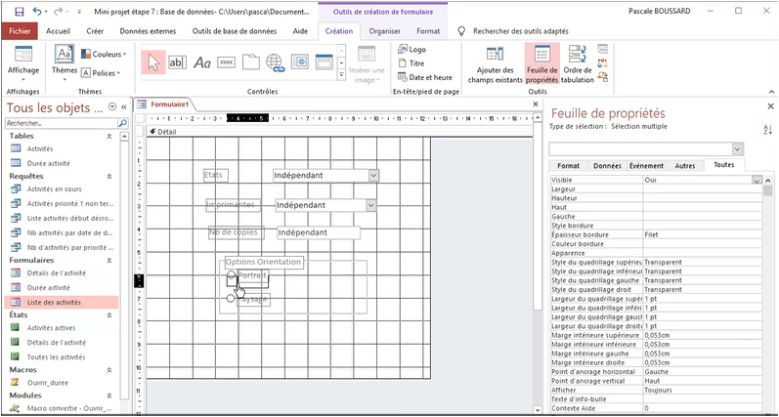
Task: Open the Etats combo box dropdown
Action: pos(373,176)
